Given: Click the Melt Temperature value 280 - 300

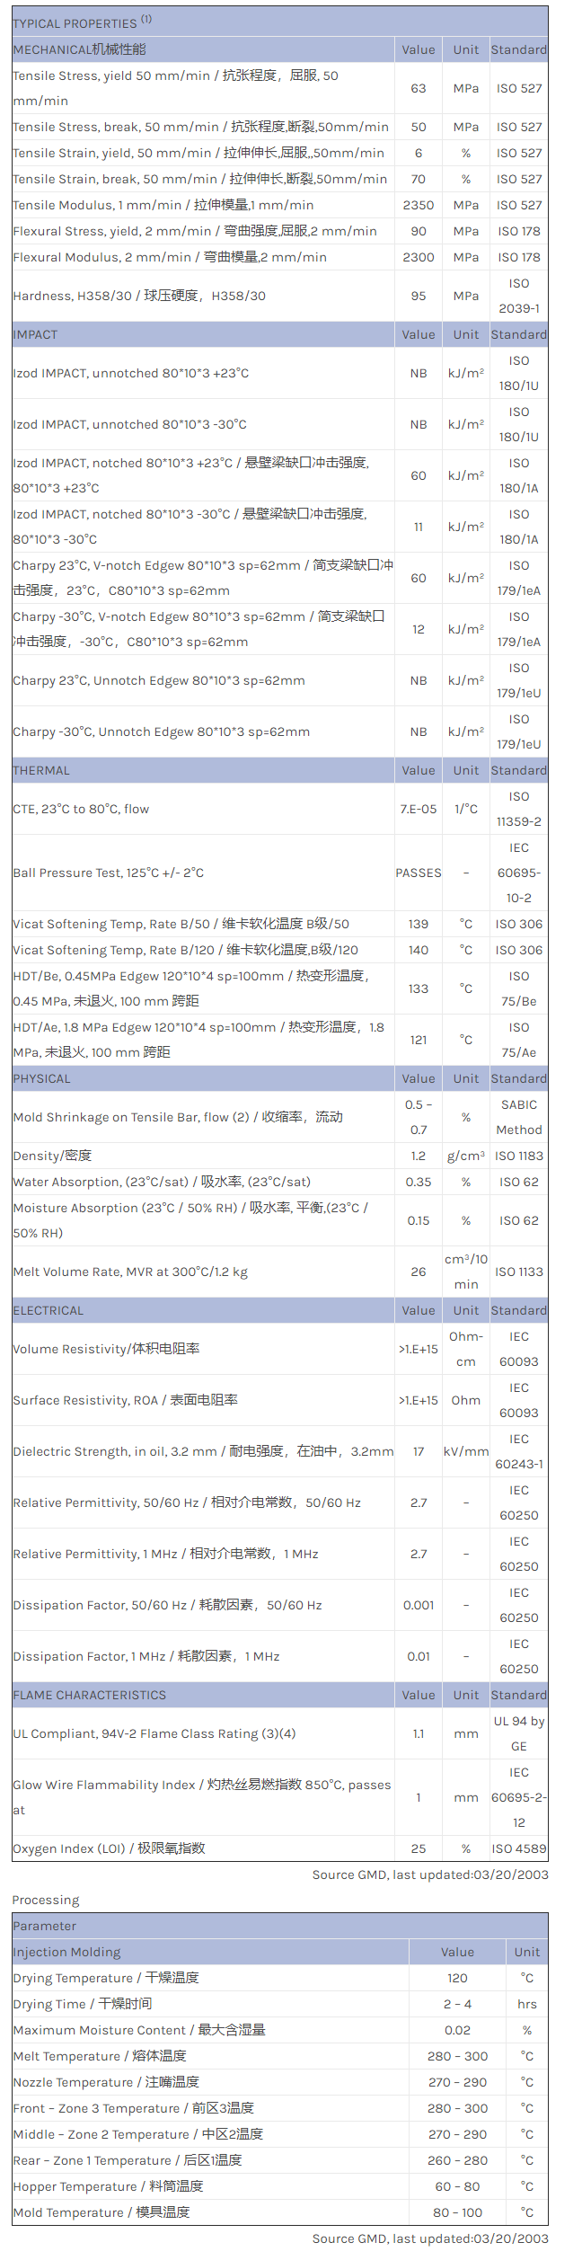Looking at the screenshot, I should tap(457, 2056).
